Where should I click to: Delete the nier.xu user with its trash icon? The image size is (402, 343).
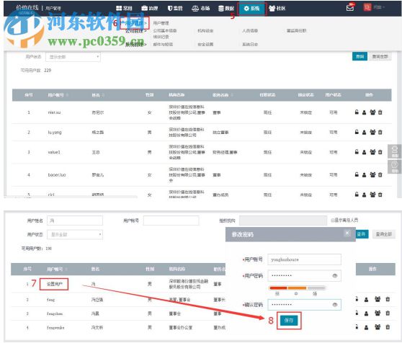click(380, 112)
